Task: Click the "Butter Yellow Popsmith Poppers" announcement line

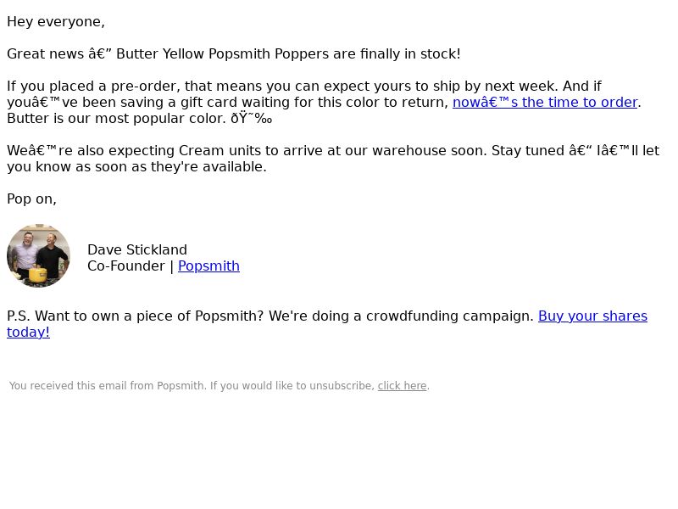Action: click(234, 54)
